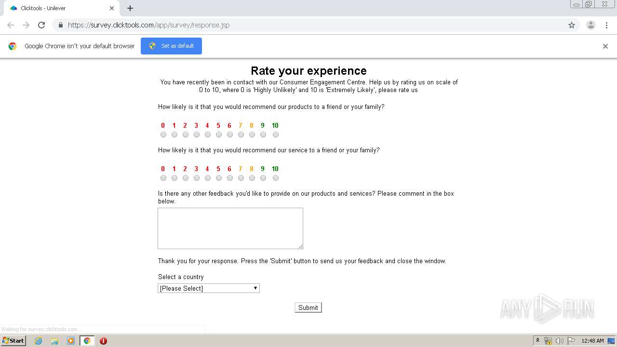This screenshot has width=617, height=347.
Task: Dismiss the default browser notification bar
Action: point(605,46)
